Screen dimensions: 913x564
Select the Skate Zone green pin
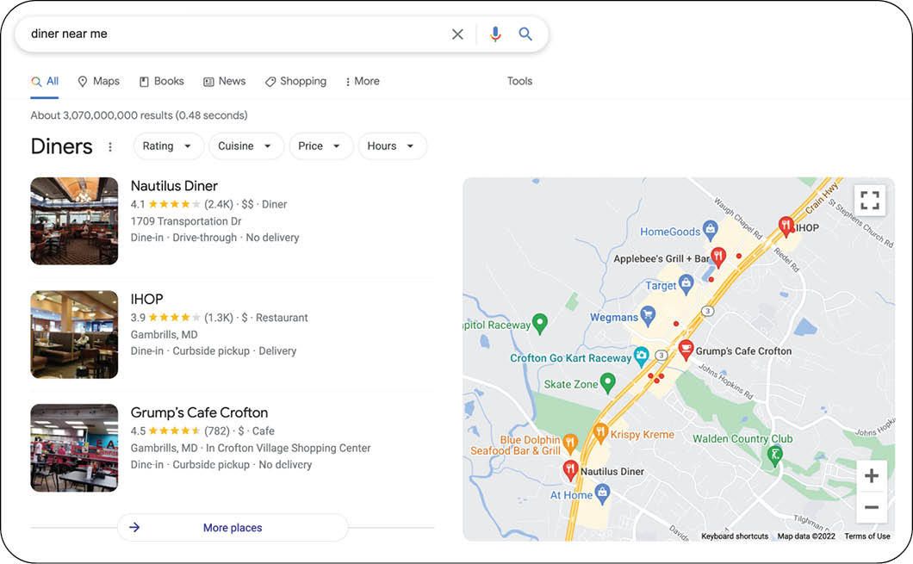[x=607, y=382]
